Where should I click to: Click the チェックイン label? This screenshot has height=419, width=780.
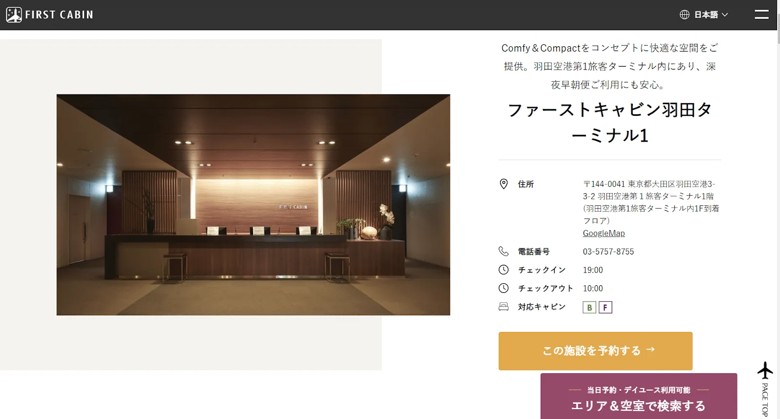pos(542,270)
